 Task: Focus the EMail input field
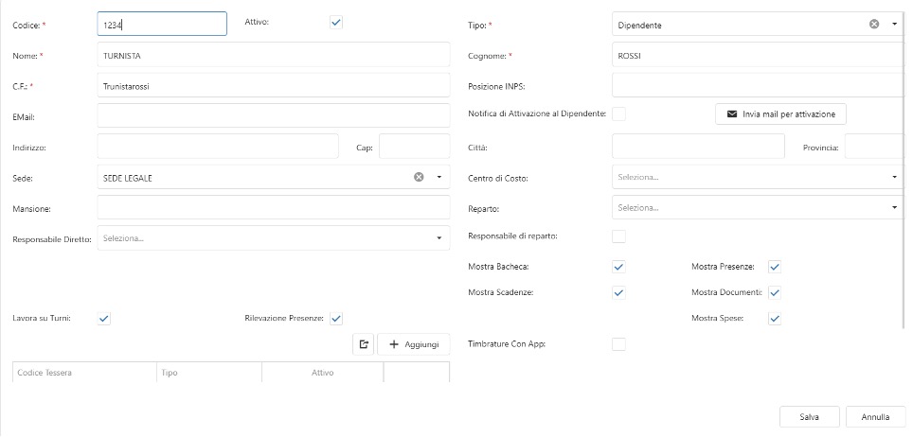pos(273,115)
